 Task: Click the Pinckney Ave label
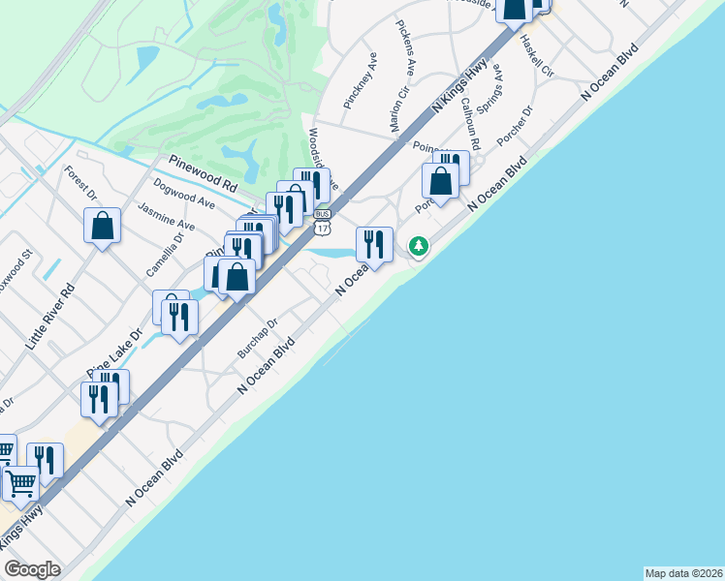(x=361, y=80)
